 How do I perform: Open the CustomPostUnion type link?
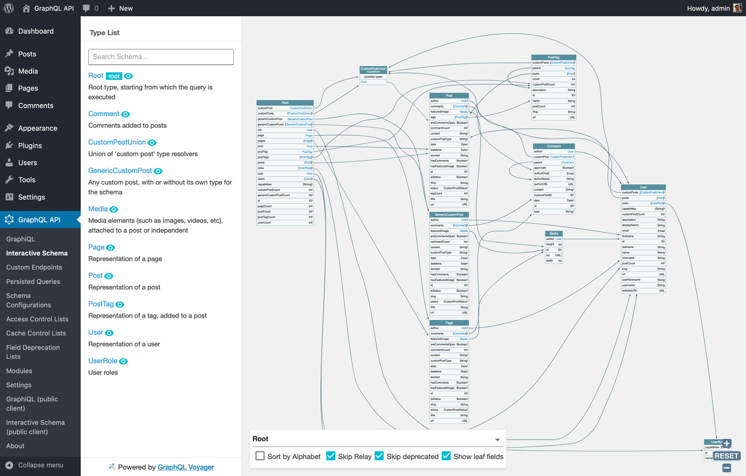(117, 142)
